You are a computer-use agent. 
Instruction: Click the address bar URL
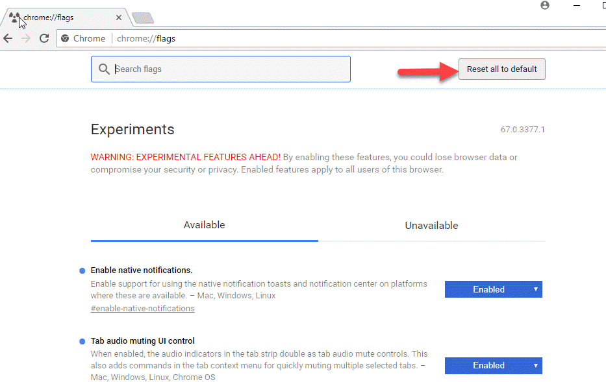click(x=146, y=38)
